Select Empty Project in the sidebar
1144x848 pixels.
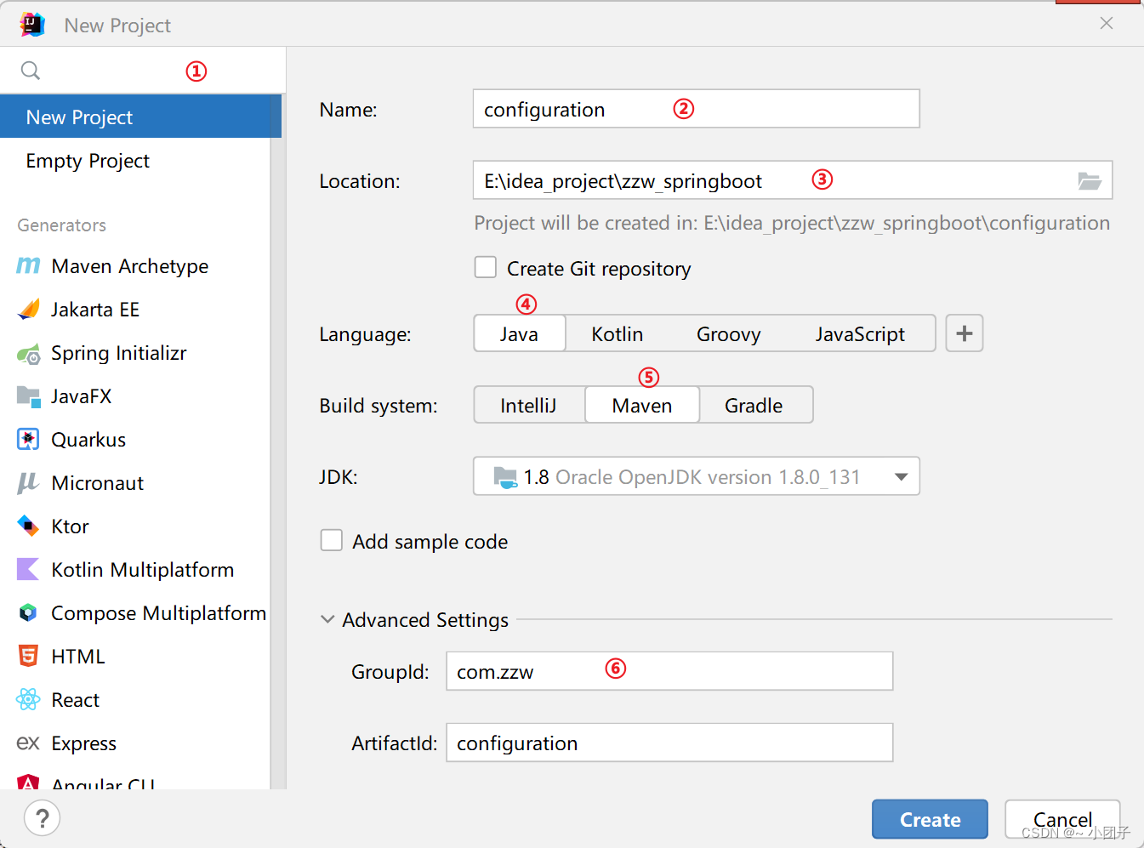pyautogui.click(x=135, y=161)
